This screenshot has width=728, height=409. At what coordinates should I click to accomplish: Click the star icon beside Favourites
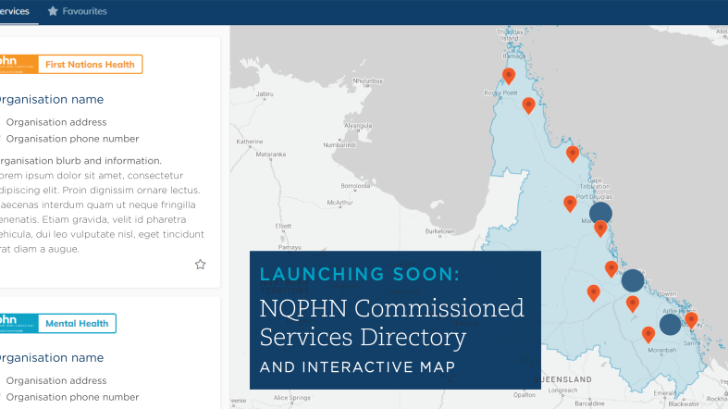click(x=53, y=11)
